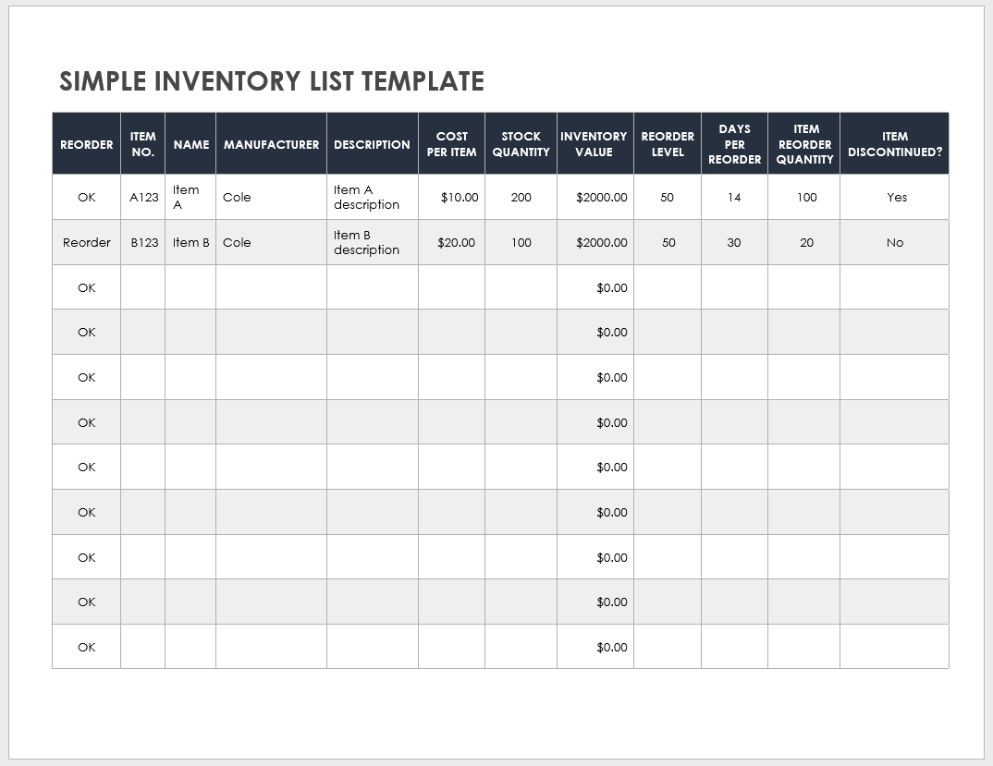Click the REORDER column header
Screen dimensions: 993x766
pos(85,143)
